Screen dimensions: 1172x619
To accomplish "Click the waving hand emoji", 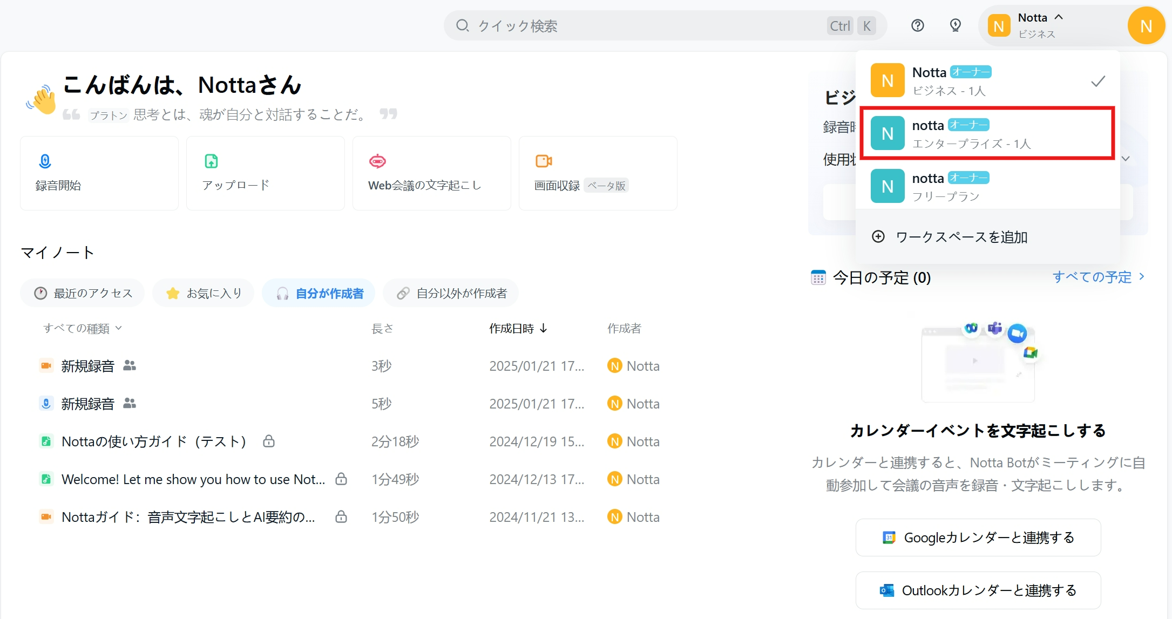I will 42,99.
